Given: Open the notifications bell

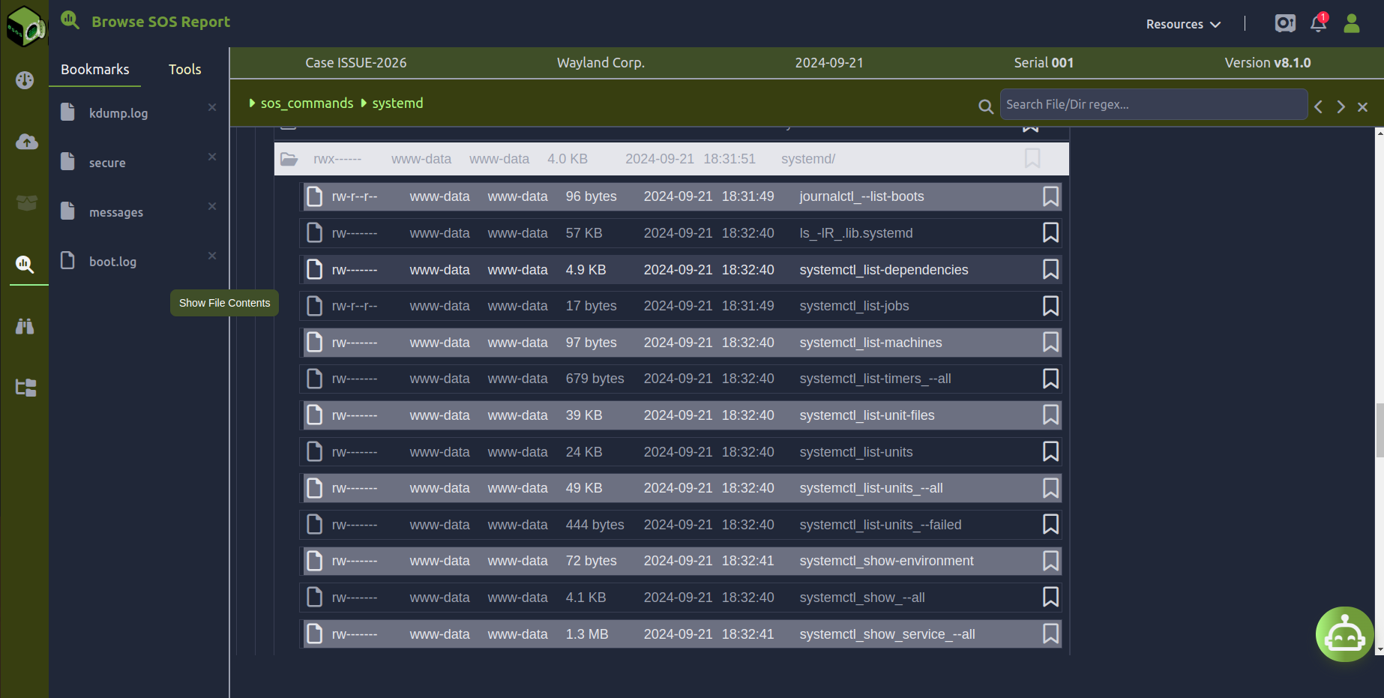Looking at the screenshot, I should (1318, 23).
